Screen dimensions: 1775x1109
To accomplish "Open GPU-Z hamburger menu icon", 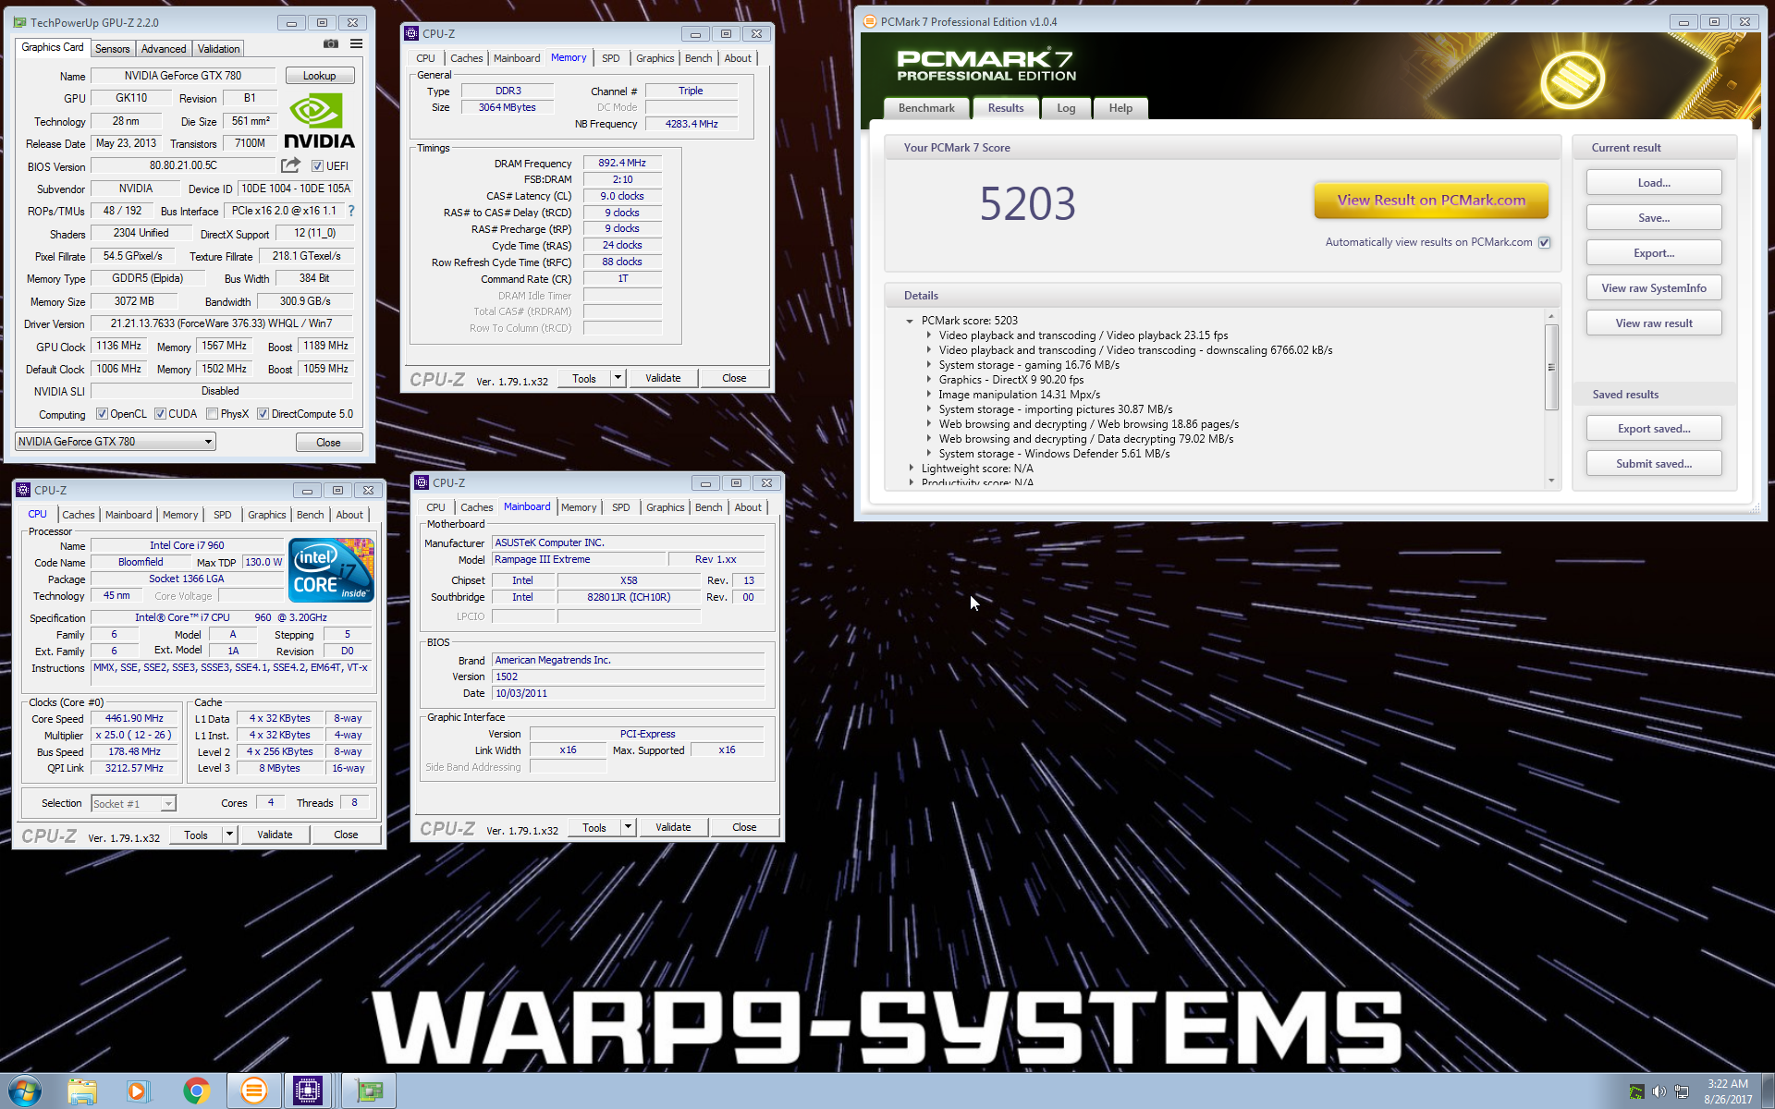I will coord(356,44).
